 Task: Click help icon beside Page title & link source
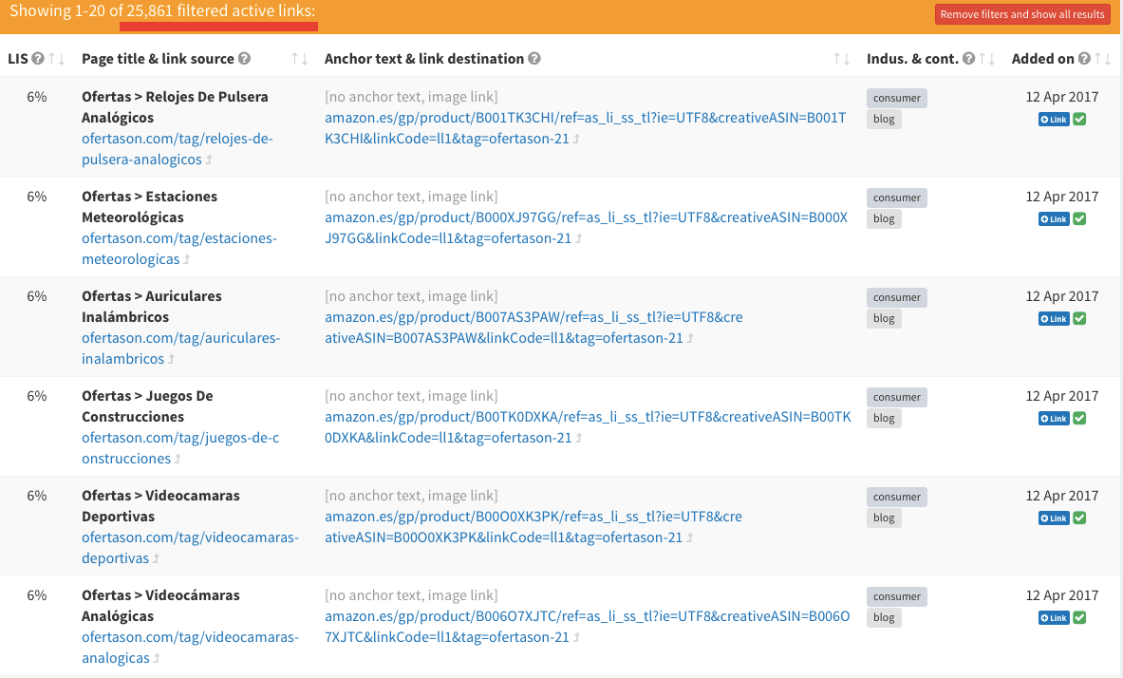point(245,59)
